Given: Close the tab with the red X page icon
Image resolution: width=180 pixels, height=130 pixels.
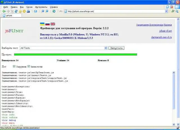Looking at the screenshot, I should coord(172,7).
